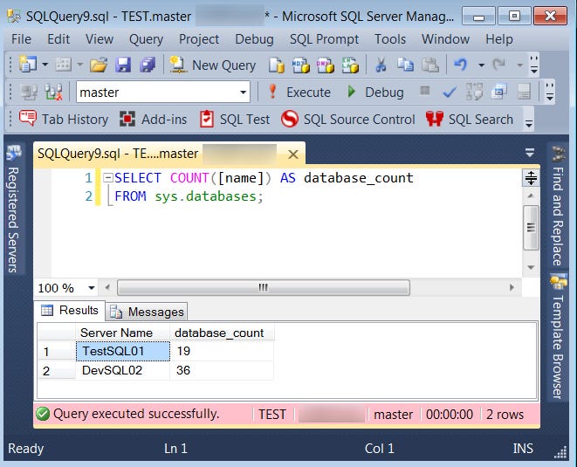The width and height of the screenshot is (577, 467).
Task: Click the Add-ins button
Action: (x=153, y=120)
